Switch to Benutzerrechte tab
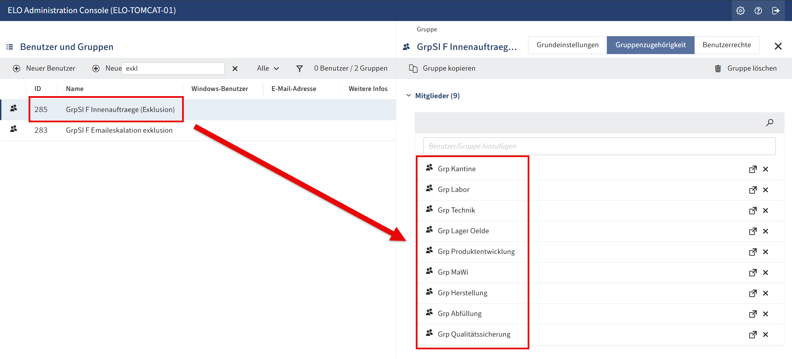 pyautogui.click(x=727, y=45)
